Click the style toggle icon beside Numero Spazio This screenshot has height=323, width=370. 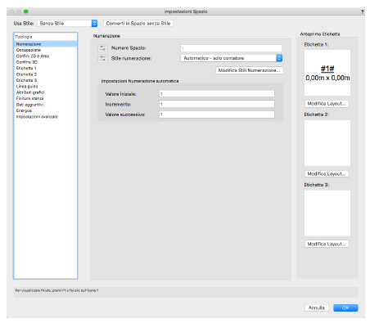(x=102, y=48)
